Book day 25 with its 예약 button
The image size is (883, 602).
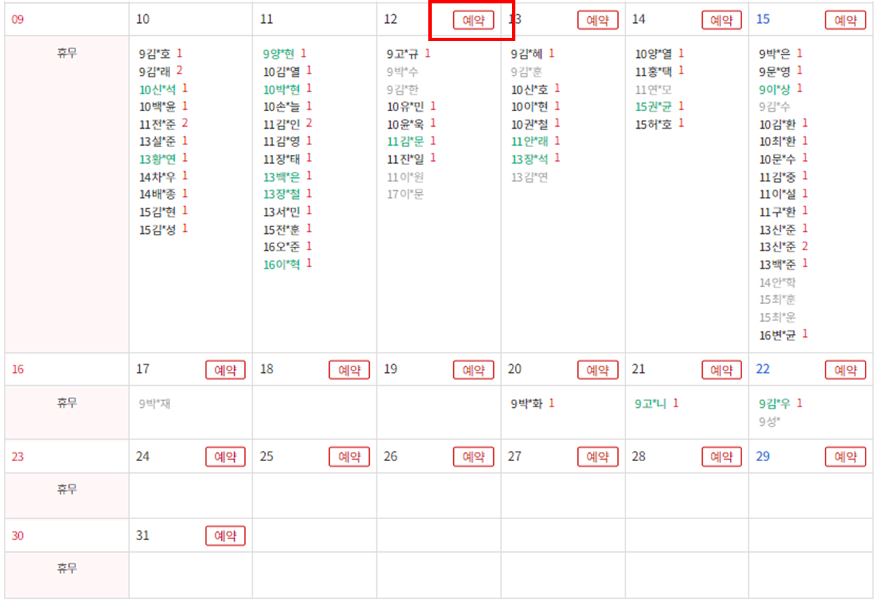(x=349, y=457)
